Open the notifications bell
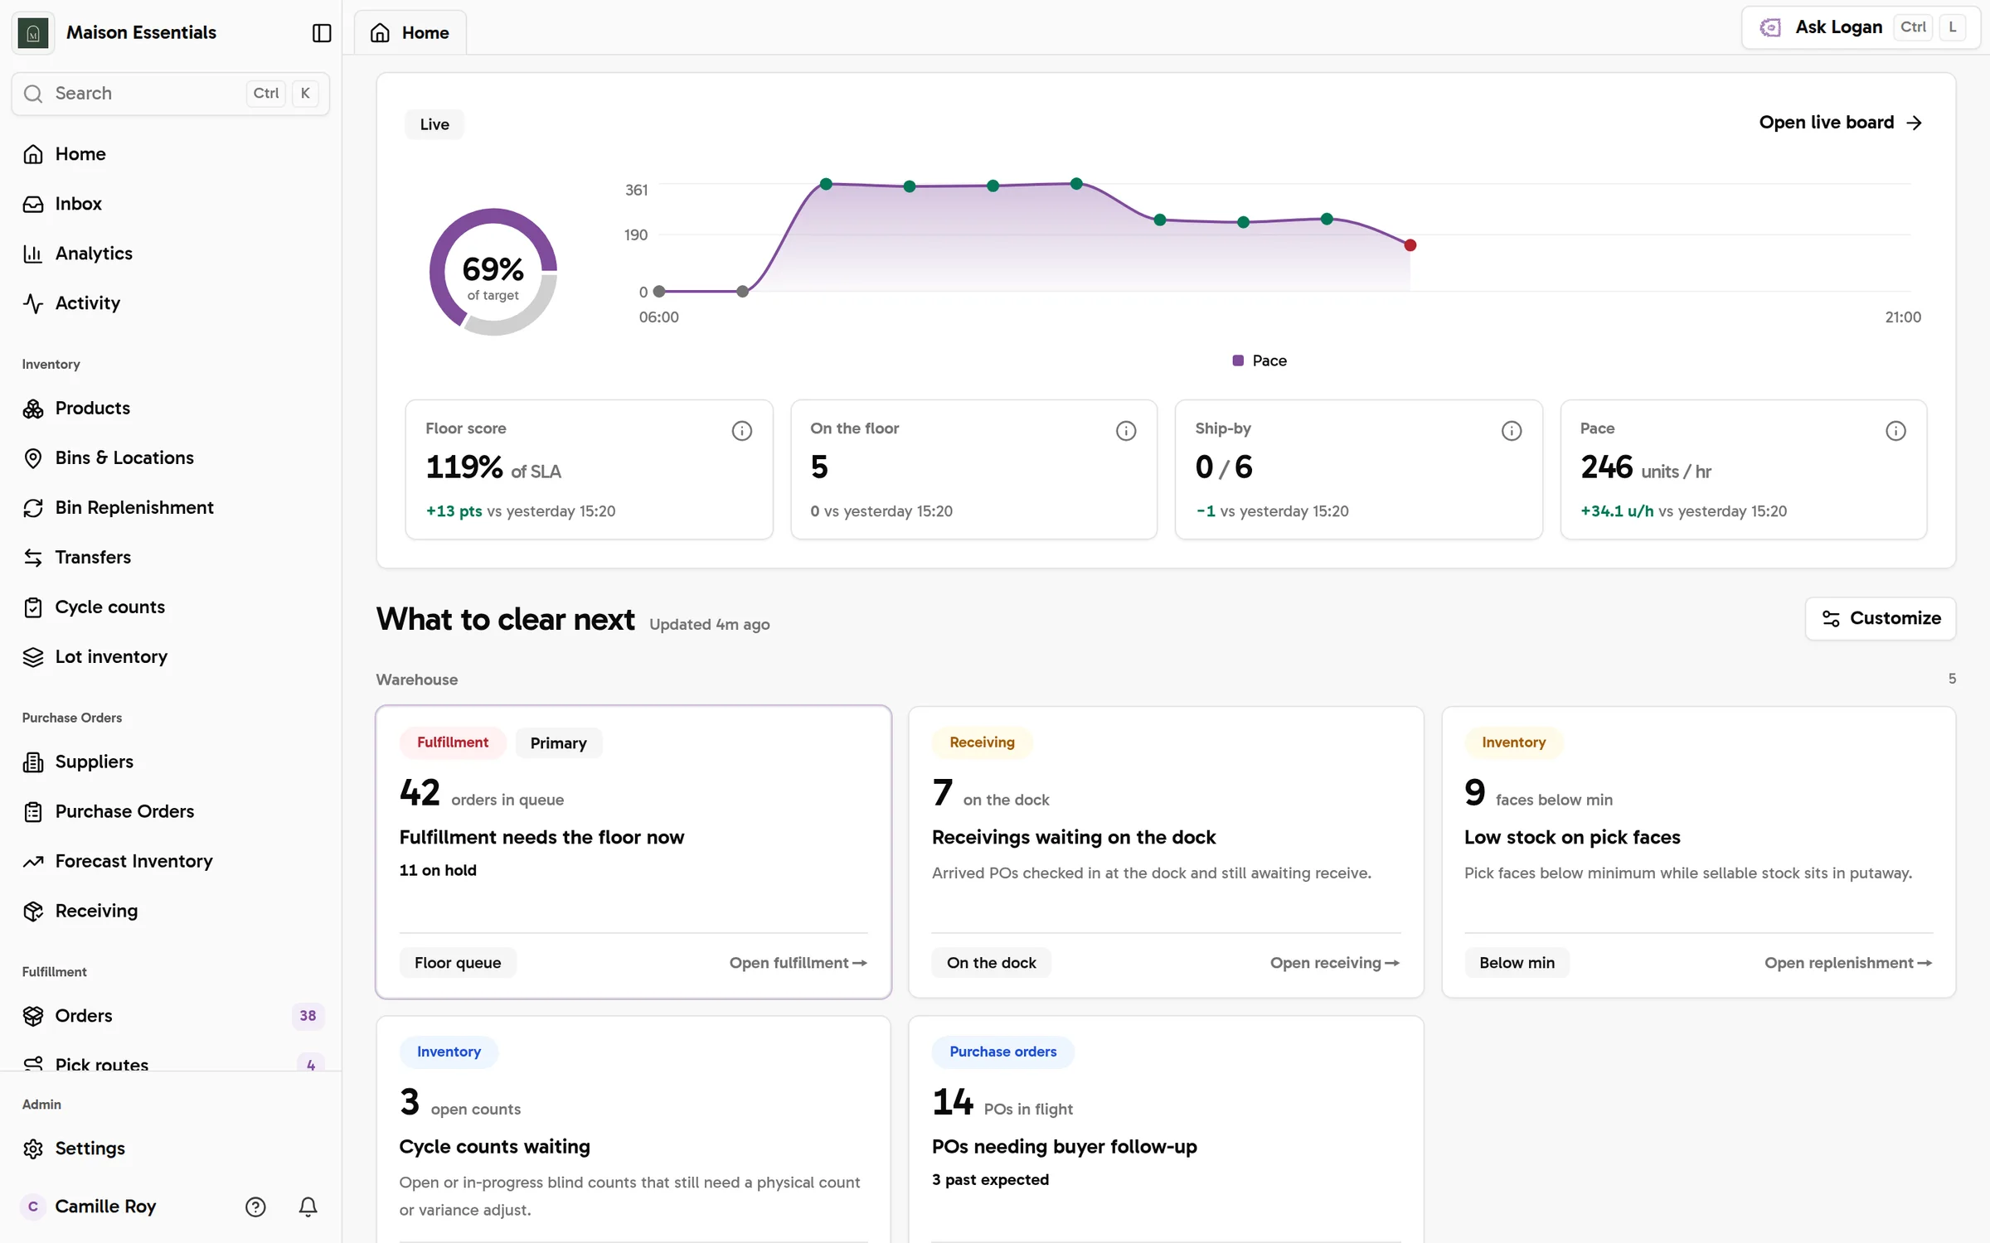The height and width of the screenshot is (1243, 1990). 308,1207
